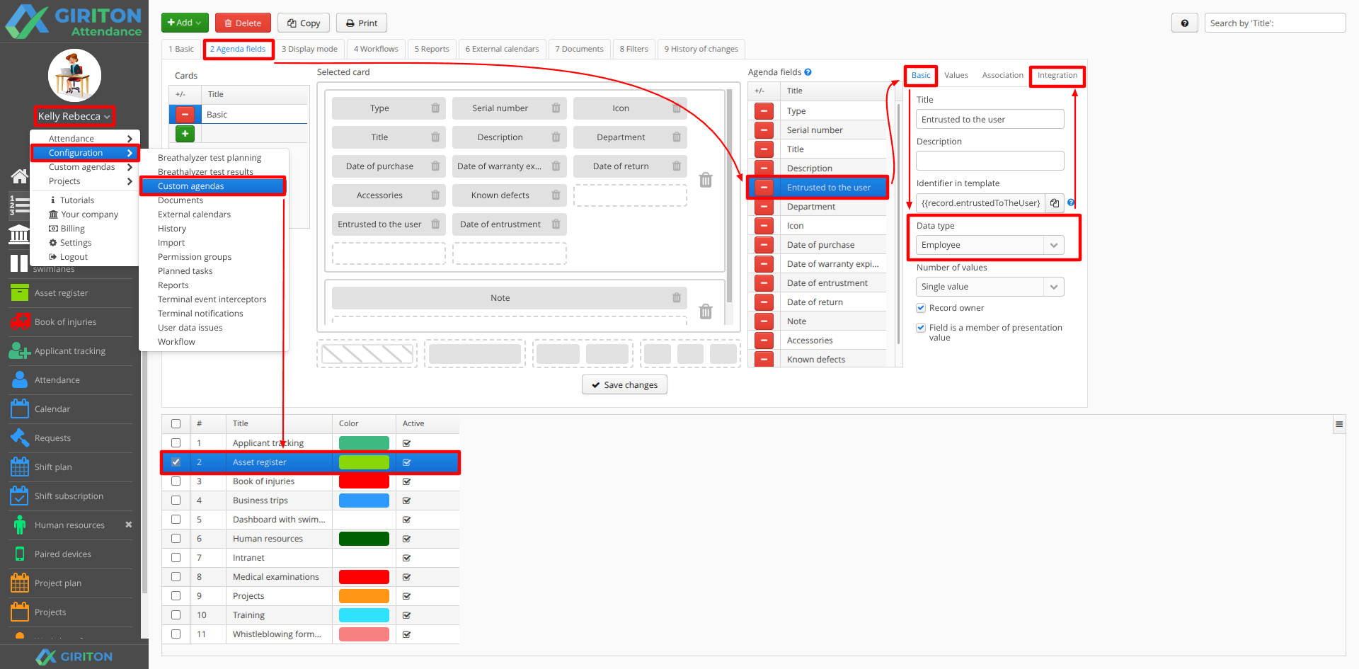The image size is (1359, 669).
Task: Click the field Description input box
Action: pyautogui.click(x=990, y=161)
